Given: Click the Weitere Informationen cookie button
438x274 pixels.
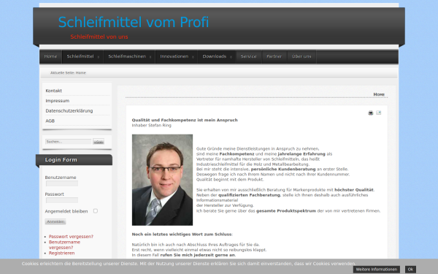Looking at the screenshot, I should (x=377, y=270).
